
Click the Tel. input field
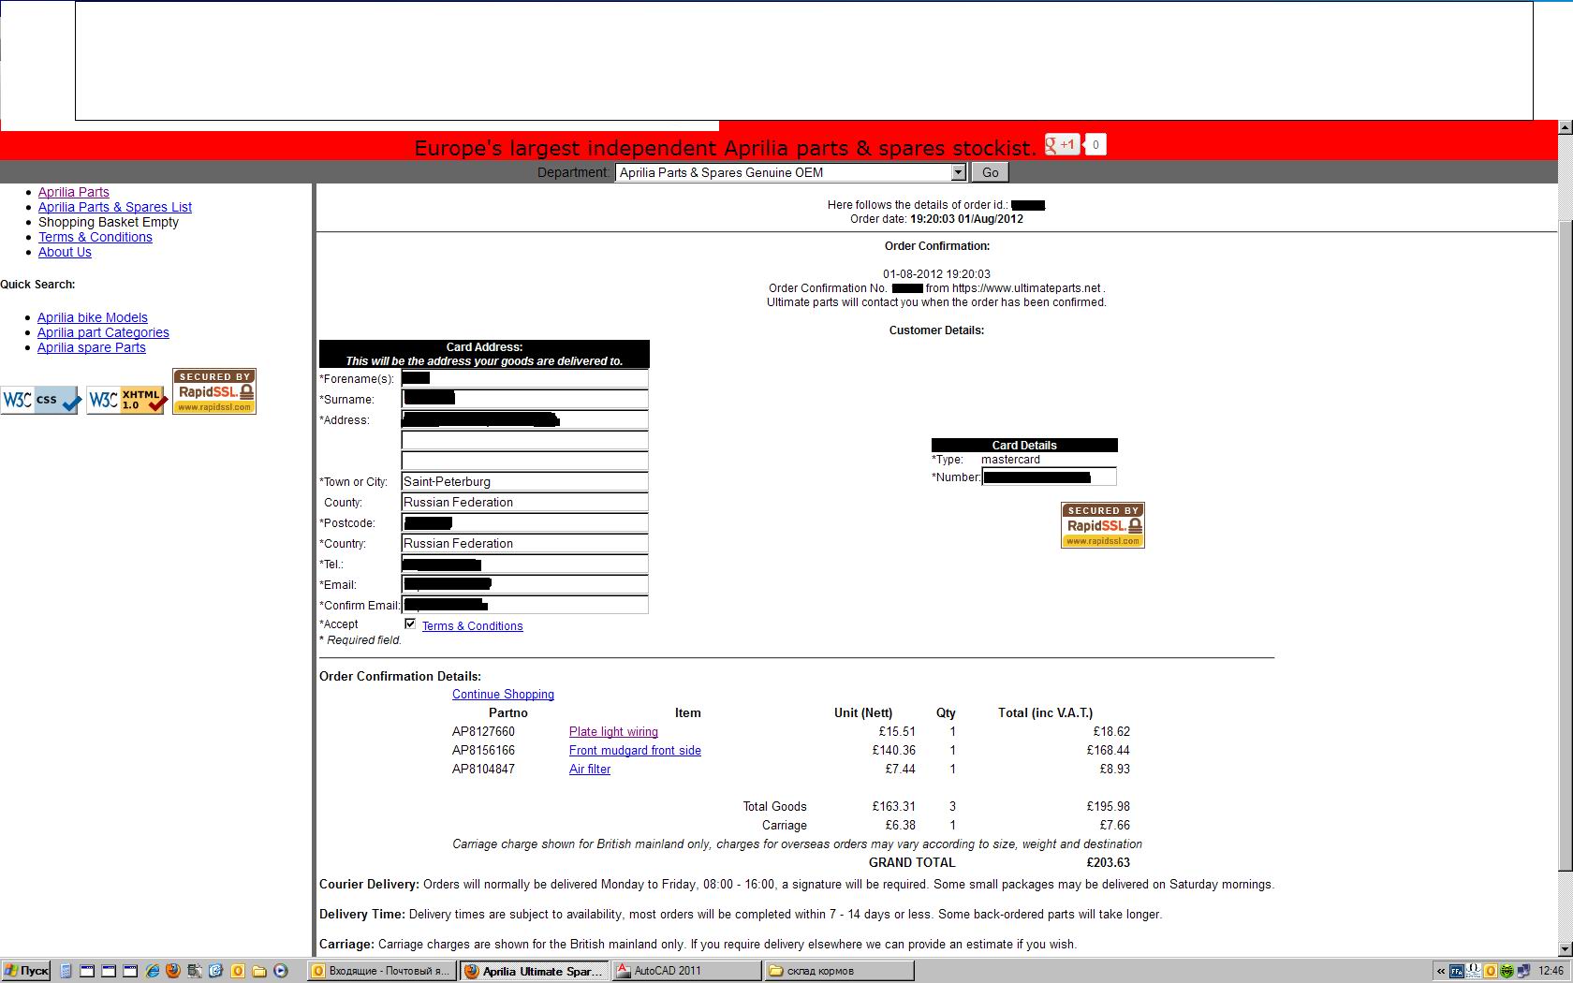coord(524,565)
